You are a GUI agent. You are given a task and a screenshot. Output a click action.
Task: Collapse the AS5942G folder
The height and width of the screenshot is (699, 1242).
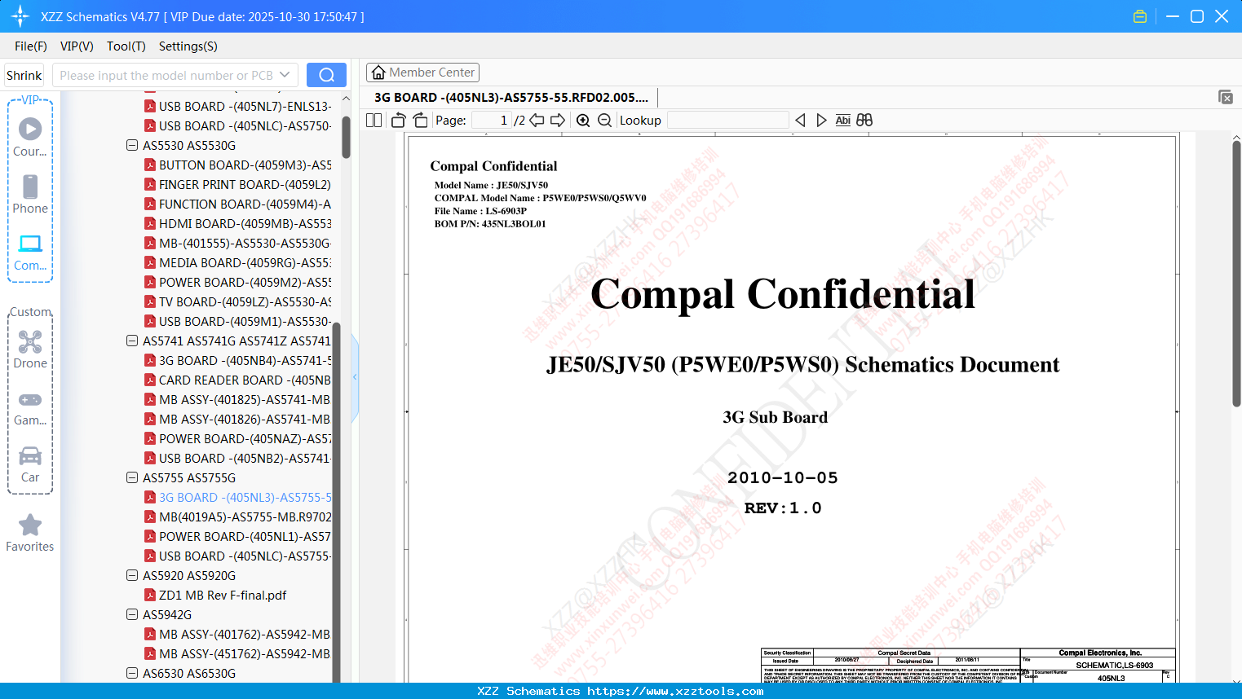[132, 614]
